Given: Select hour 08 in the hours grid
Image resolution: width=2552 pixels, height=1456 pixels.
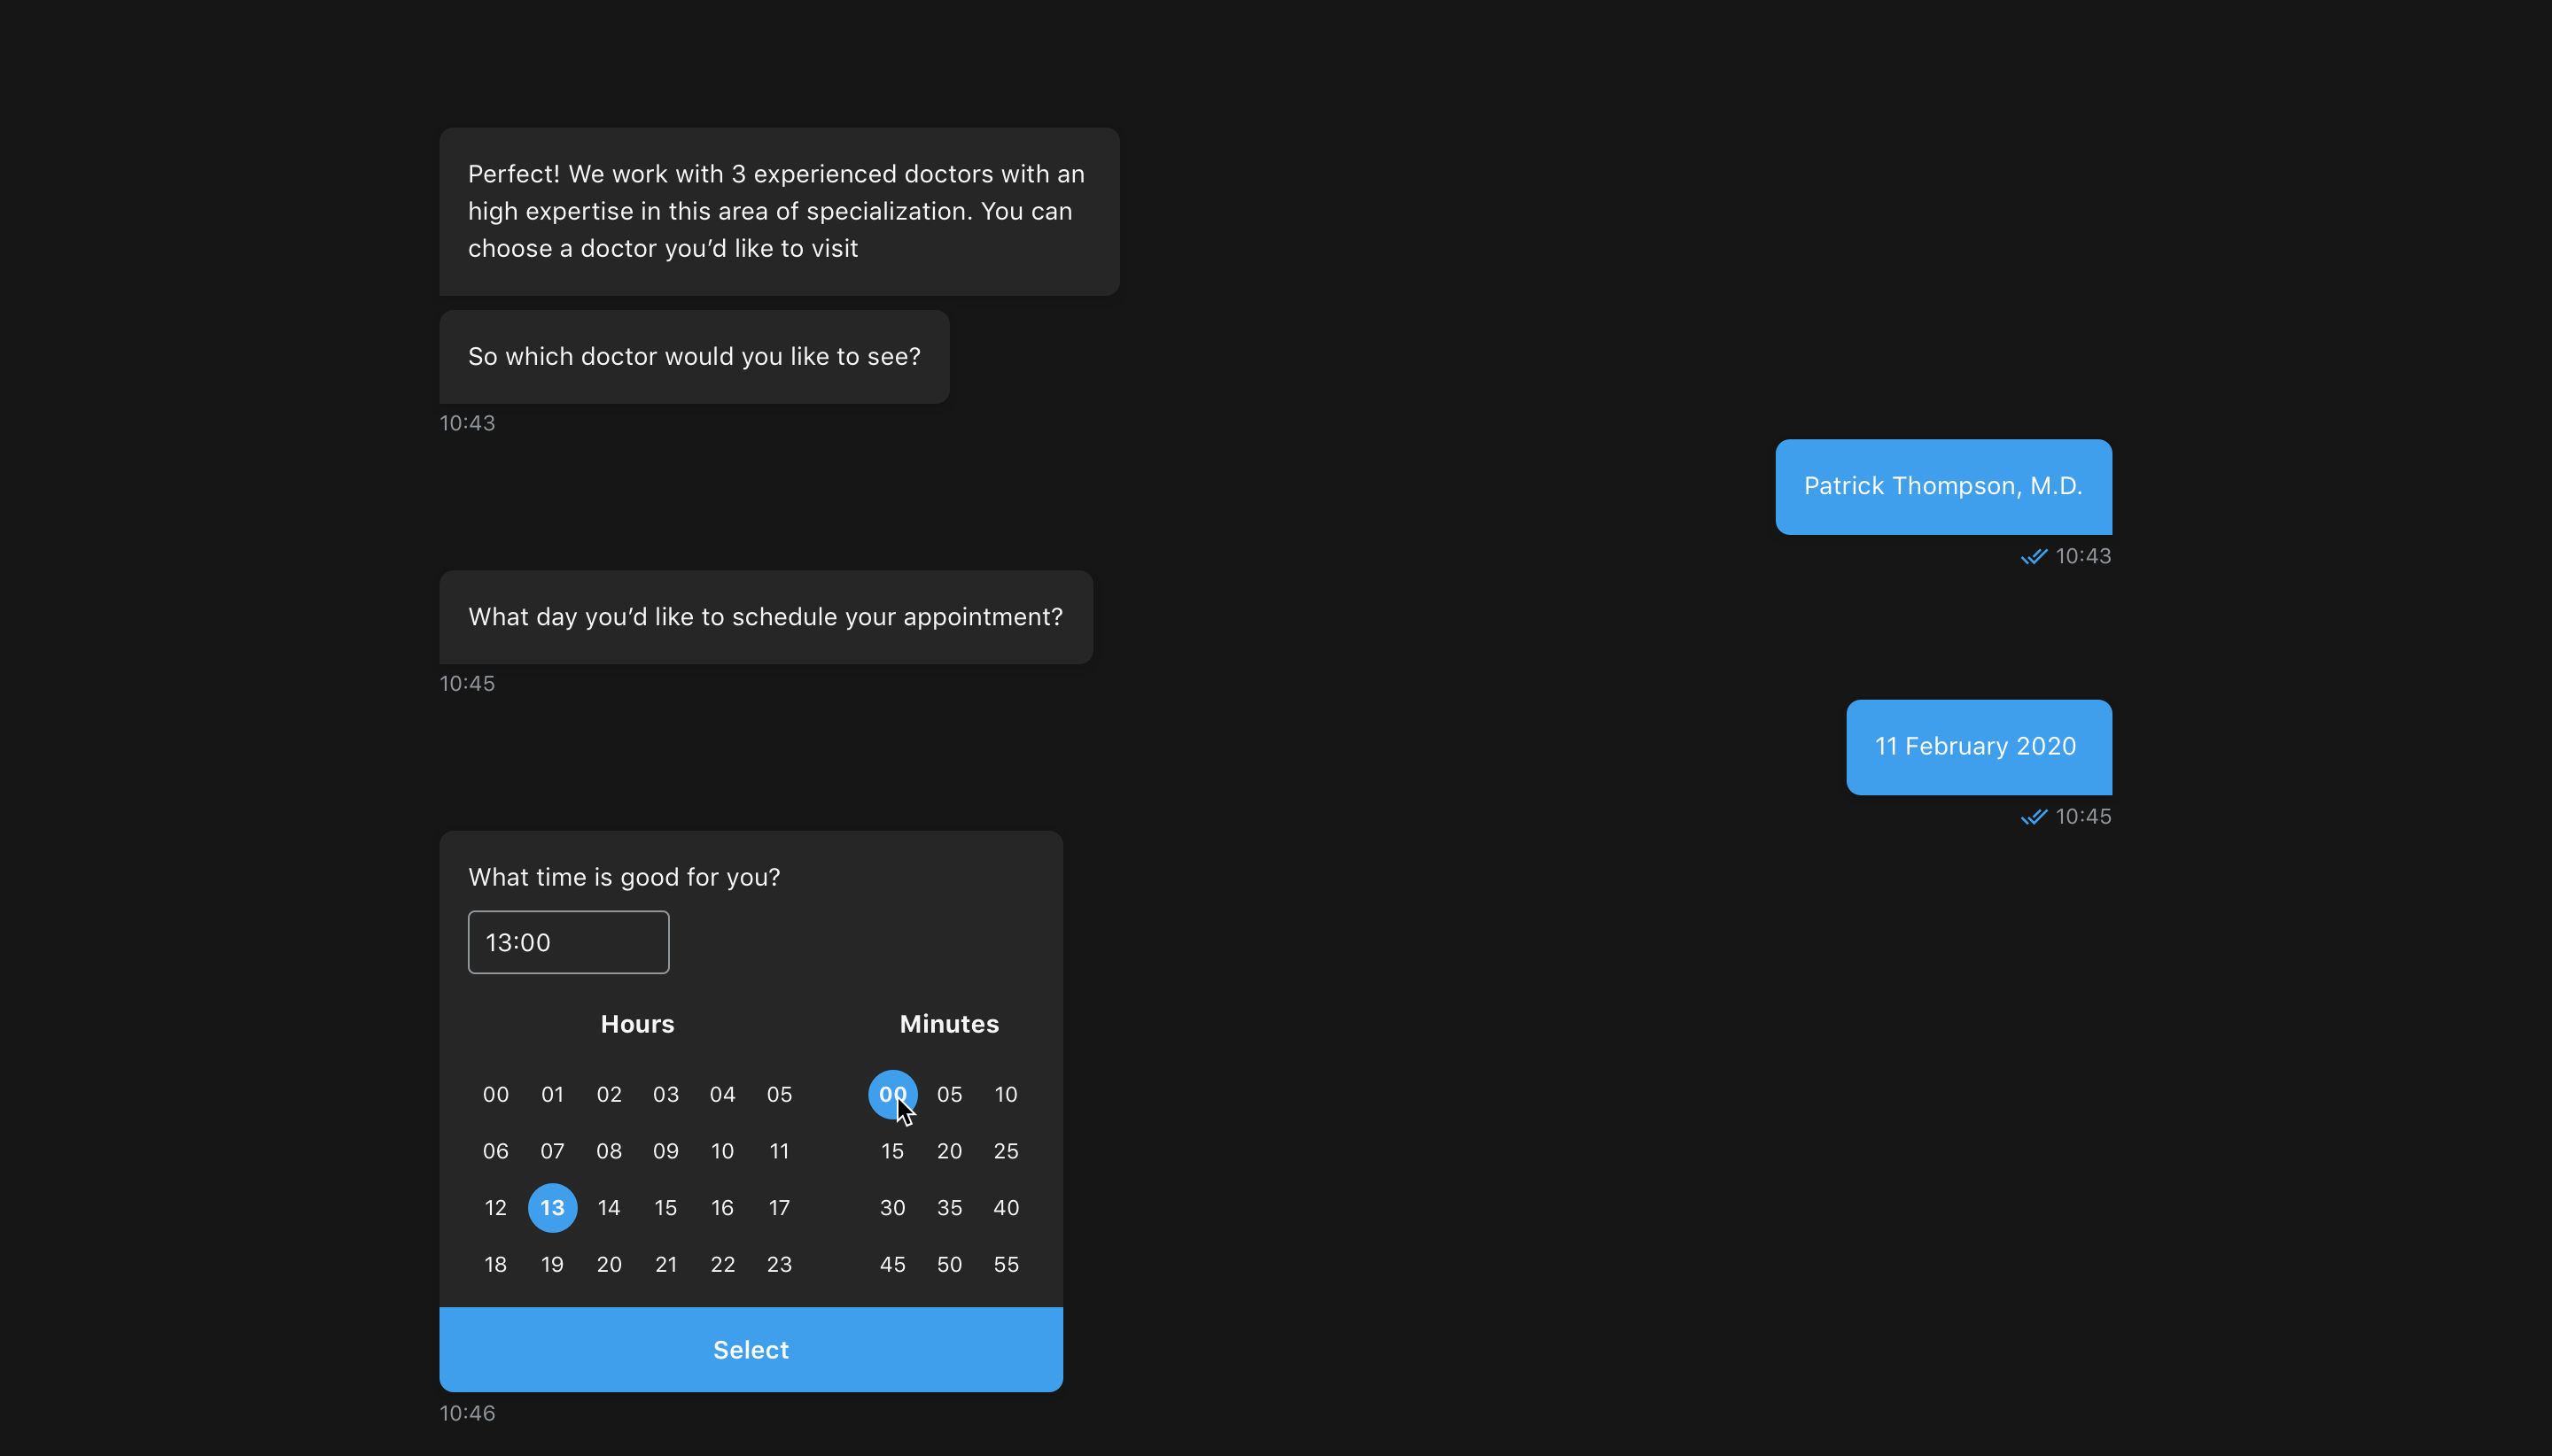Looking at the screenshot, I should [x=608, y=1150].
